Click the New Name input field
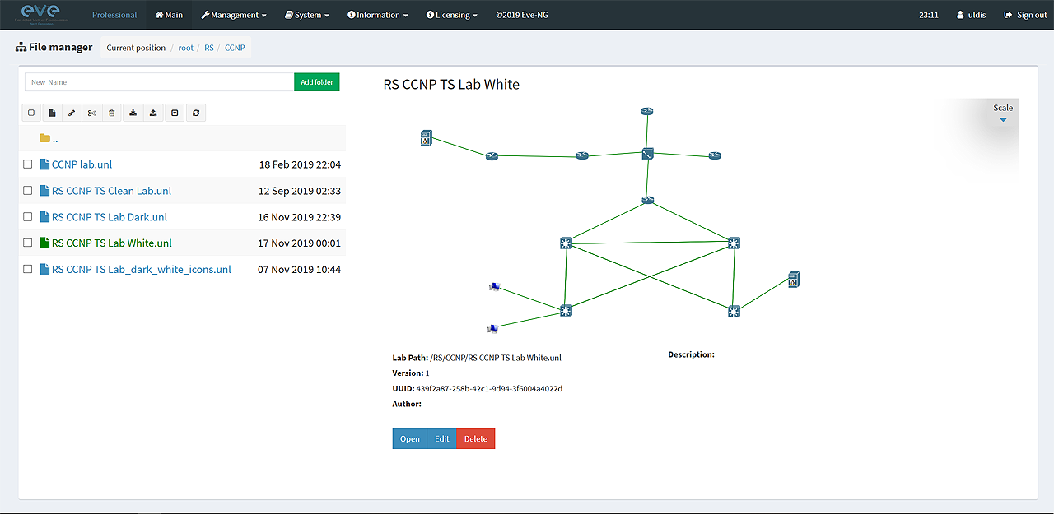The height and width of the screenshot is (514, 1054). tap(160, 82)
